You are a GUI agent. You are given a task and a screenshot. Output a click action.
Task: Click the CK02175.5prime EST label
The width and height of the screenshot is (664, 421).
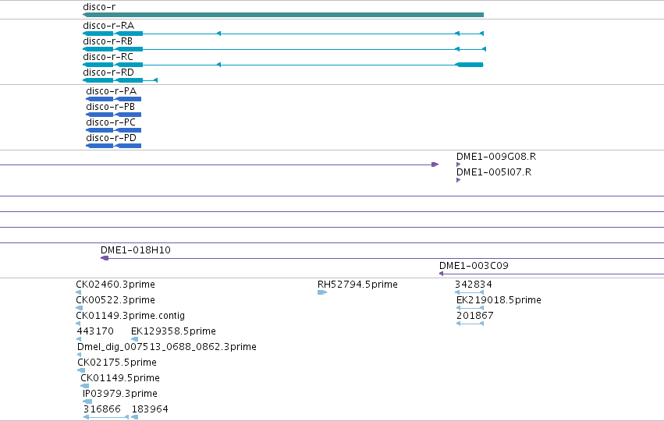click(117, 363)
